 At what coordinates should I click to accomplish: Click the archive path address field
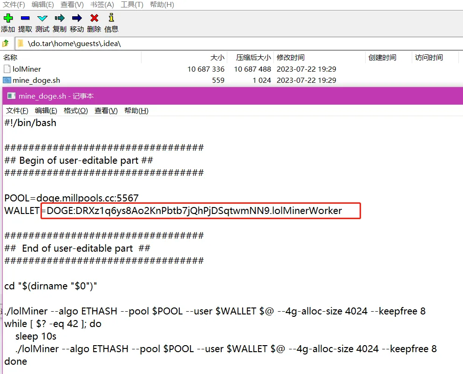pyautogui.click(x=233, y=44)
